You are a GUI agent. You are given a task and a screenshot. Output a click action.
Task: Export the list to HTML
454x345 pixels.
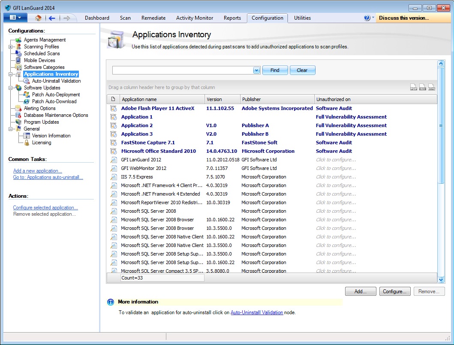(431, 87)
